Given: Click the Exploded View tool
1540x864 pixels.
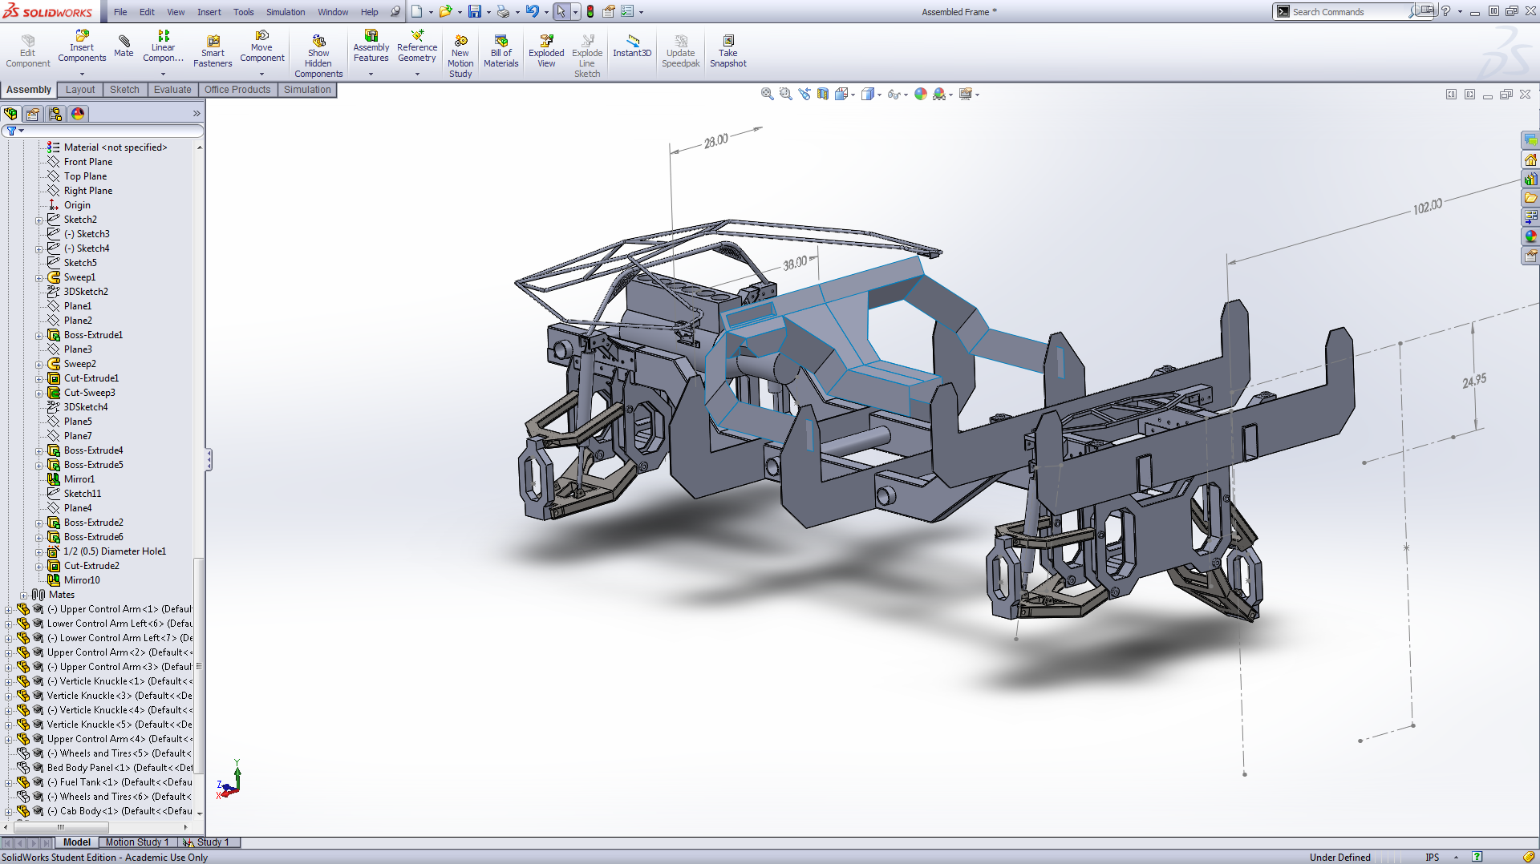Looking at the screenshot, I should click(546, 50).
